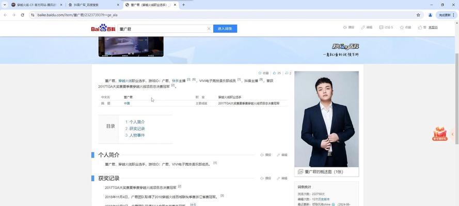Click the page vertical scrollbar

coord(457,98)
